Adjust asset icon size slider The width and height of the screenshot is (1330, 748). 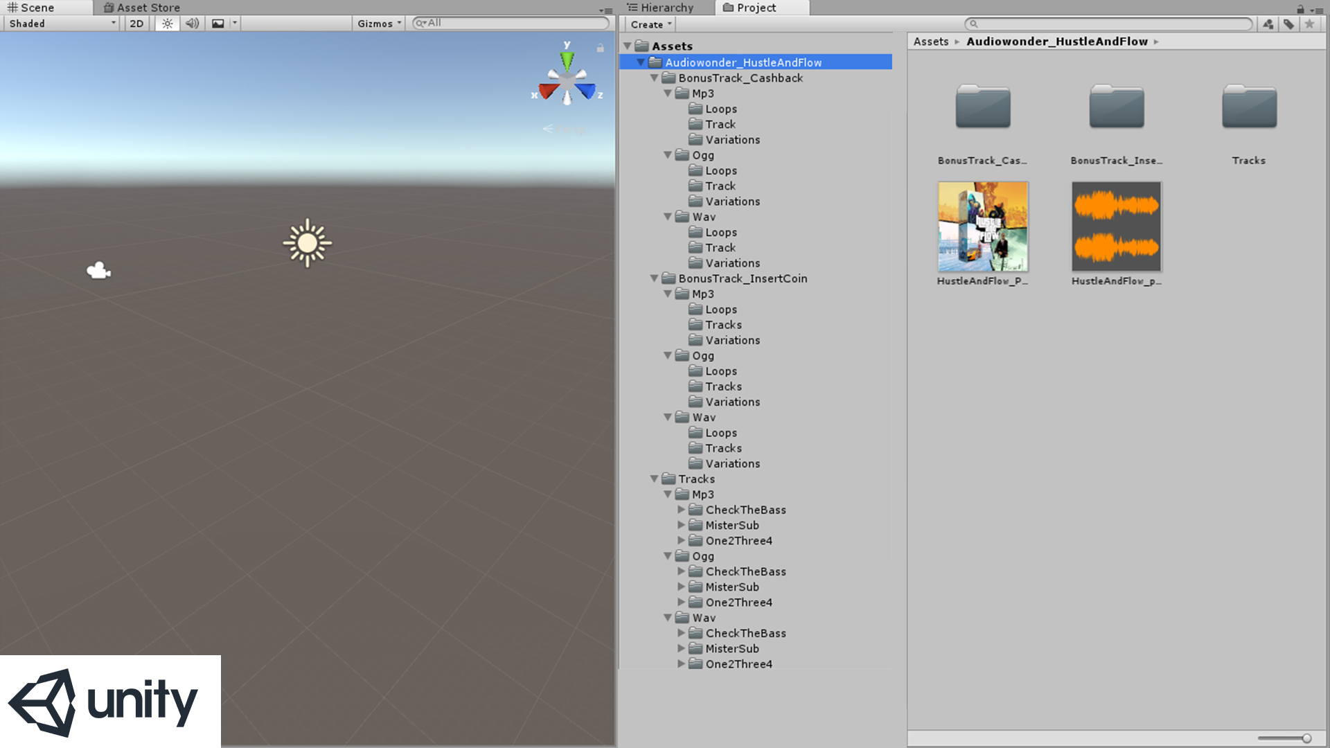coord(1285,738)
